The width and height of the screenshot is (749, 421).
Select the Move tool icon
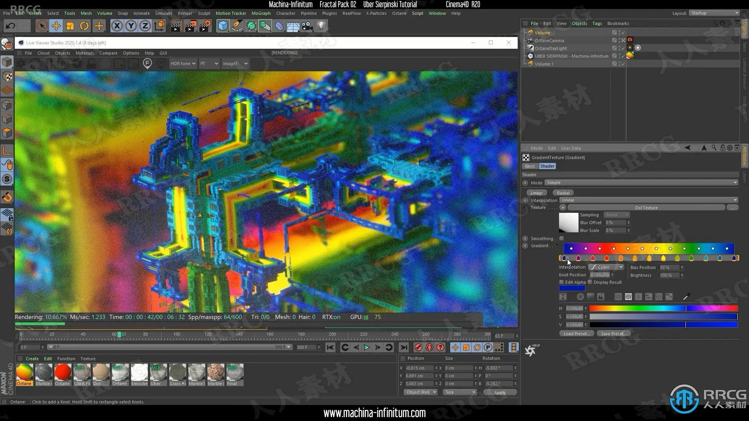(56, 26)
